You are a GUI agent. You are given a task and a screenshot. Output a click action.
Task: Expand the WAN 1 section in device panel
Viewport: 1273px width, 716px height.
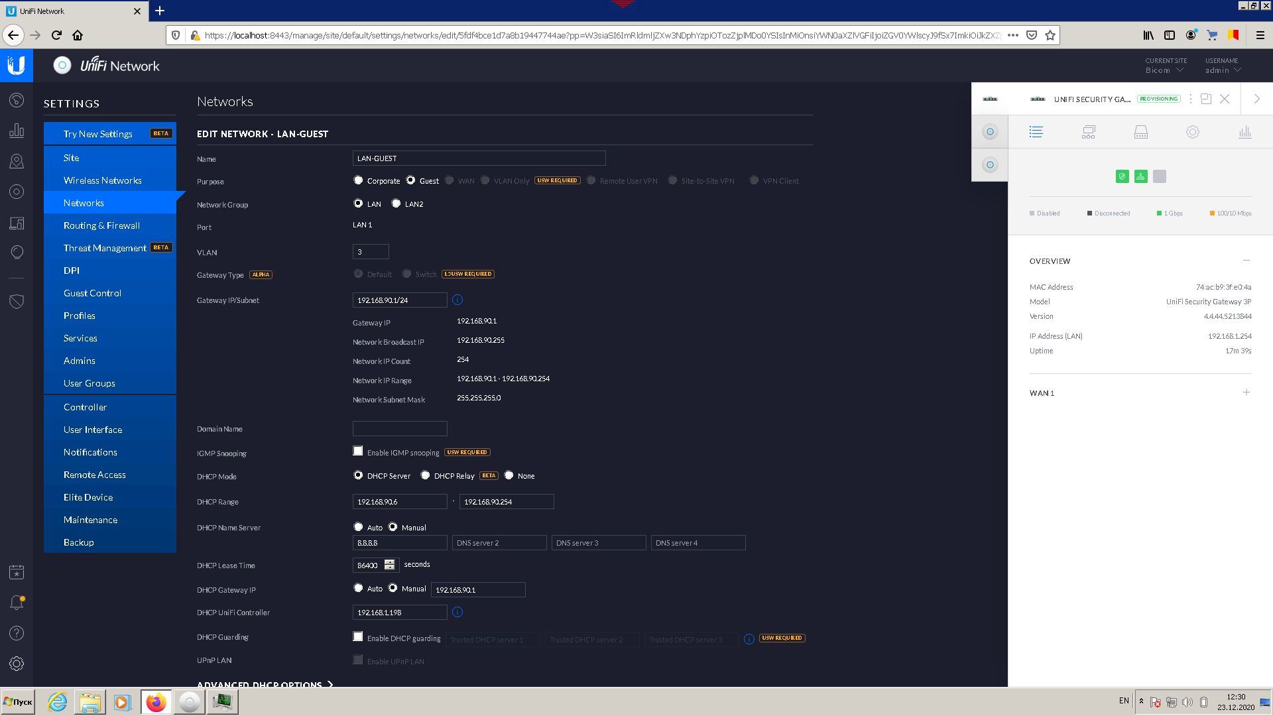coord(1246,392)
